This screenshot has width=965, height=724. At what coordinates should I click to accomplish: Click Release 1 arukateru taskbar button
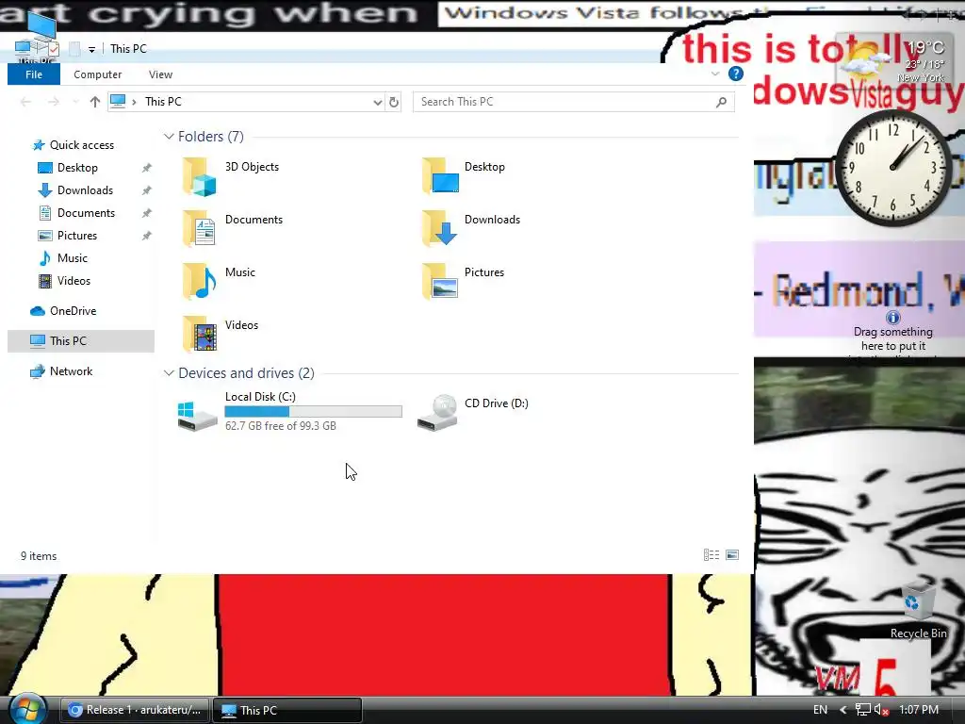tap(135, 710)
